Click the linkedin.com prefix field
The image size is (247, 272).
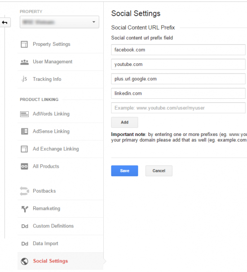point(178,93)
